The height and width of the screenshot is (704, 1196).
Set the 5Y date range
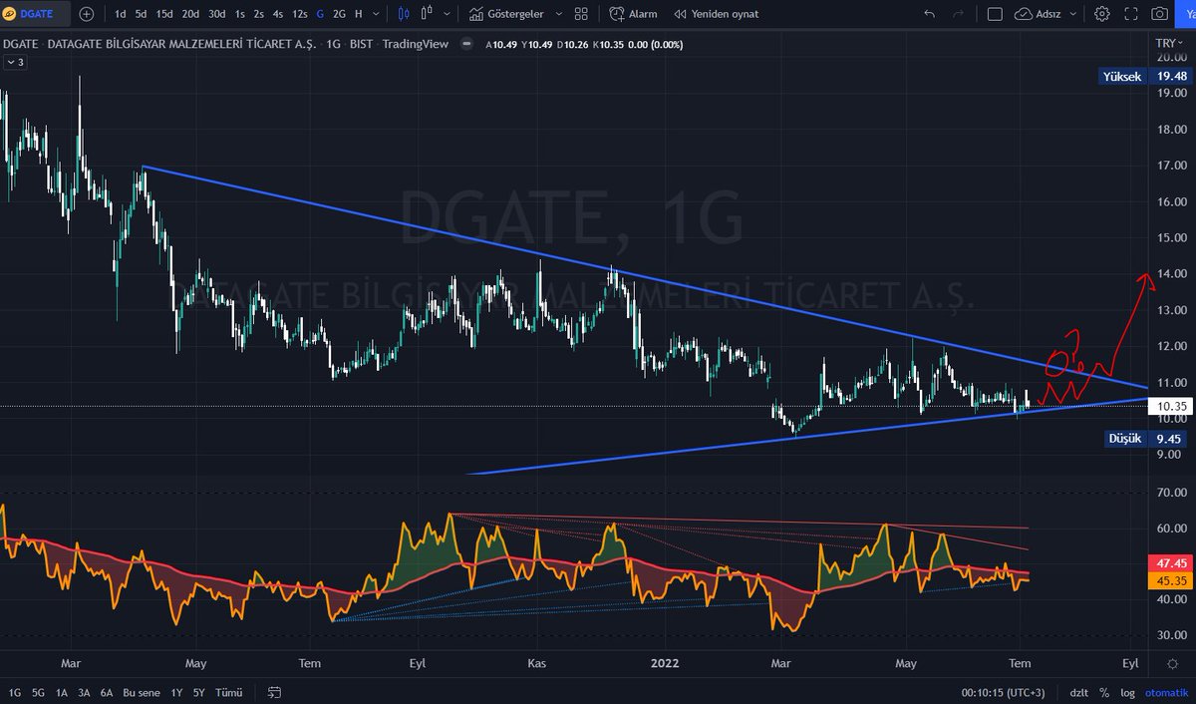coord(199,692)
